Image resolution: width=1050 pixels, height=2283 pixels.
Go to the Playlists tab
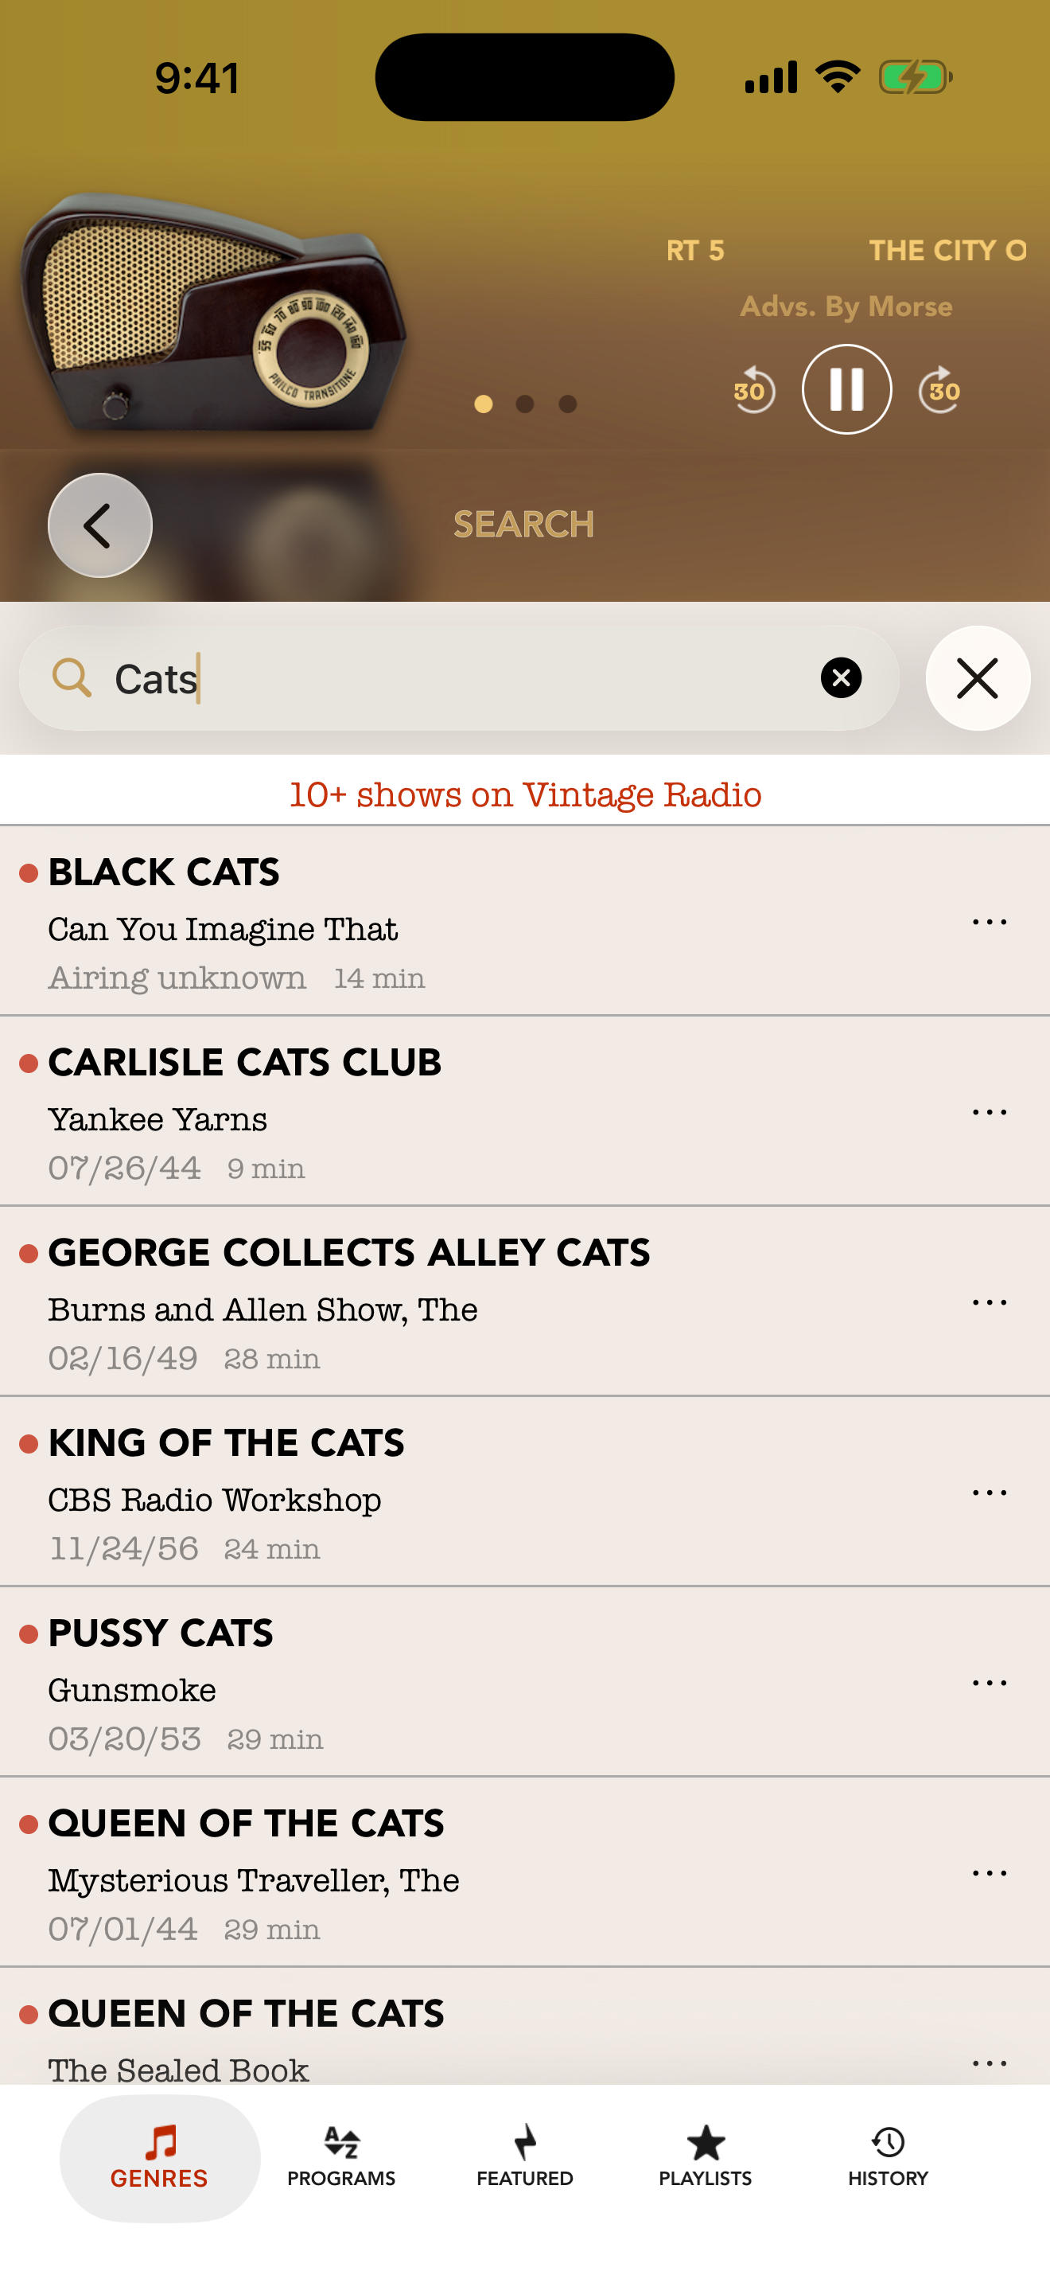pos(706,2157)
